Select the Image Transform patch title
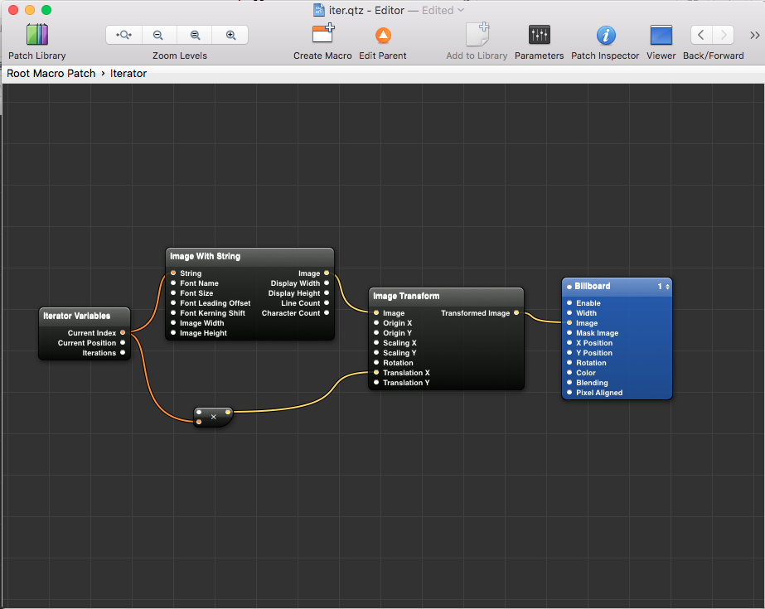This screenshot has height=609, width=765. pyautogui.click(x=406, y=296)
